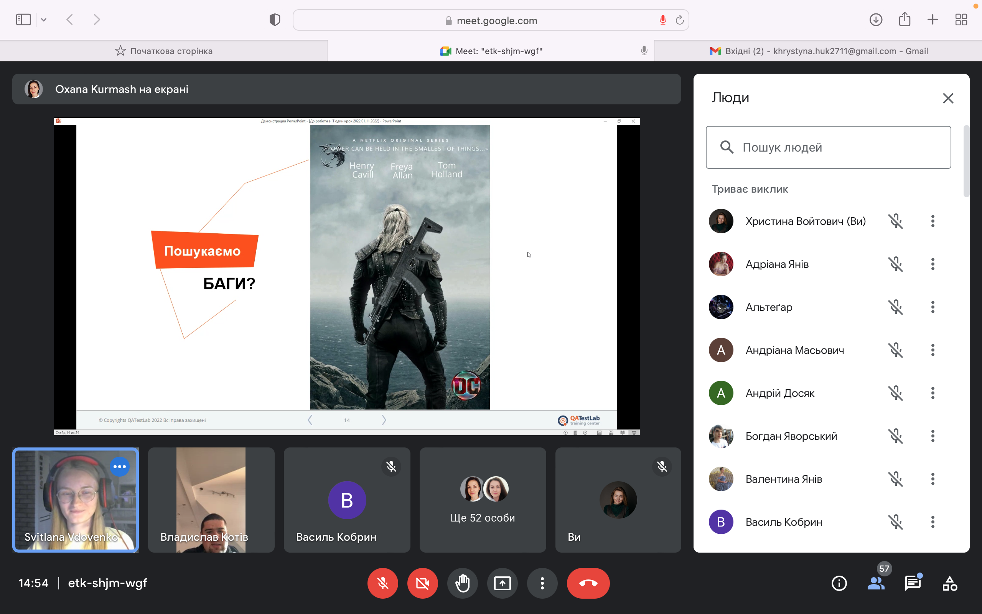
Task: Click the present screen icon
Action: pos(503,583)
